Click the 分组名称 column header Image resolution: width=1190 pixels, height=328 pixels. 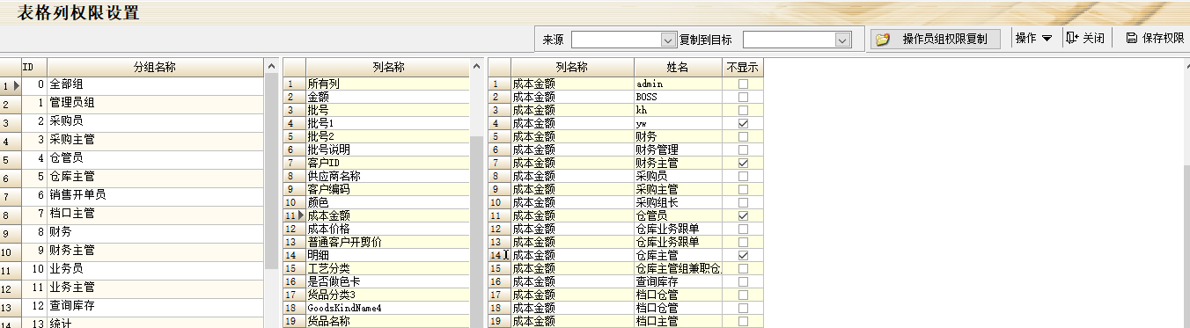[x=155, y=67]
